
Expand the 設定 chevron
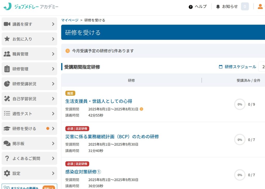tap(53, 173)
